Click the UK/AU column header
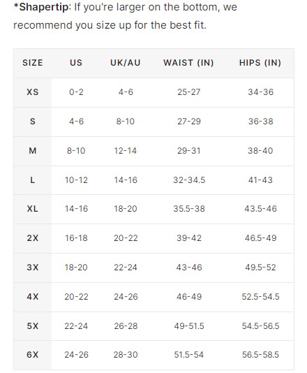The image size is (307, 373). [x=126, y=63]
